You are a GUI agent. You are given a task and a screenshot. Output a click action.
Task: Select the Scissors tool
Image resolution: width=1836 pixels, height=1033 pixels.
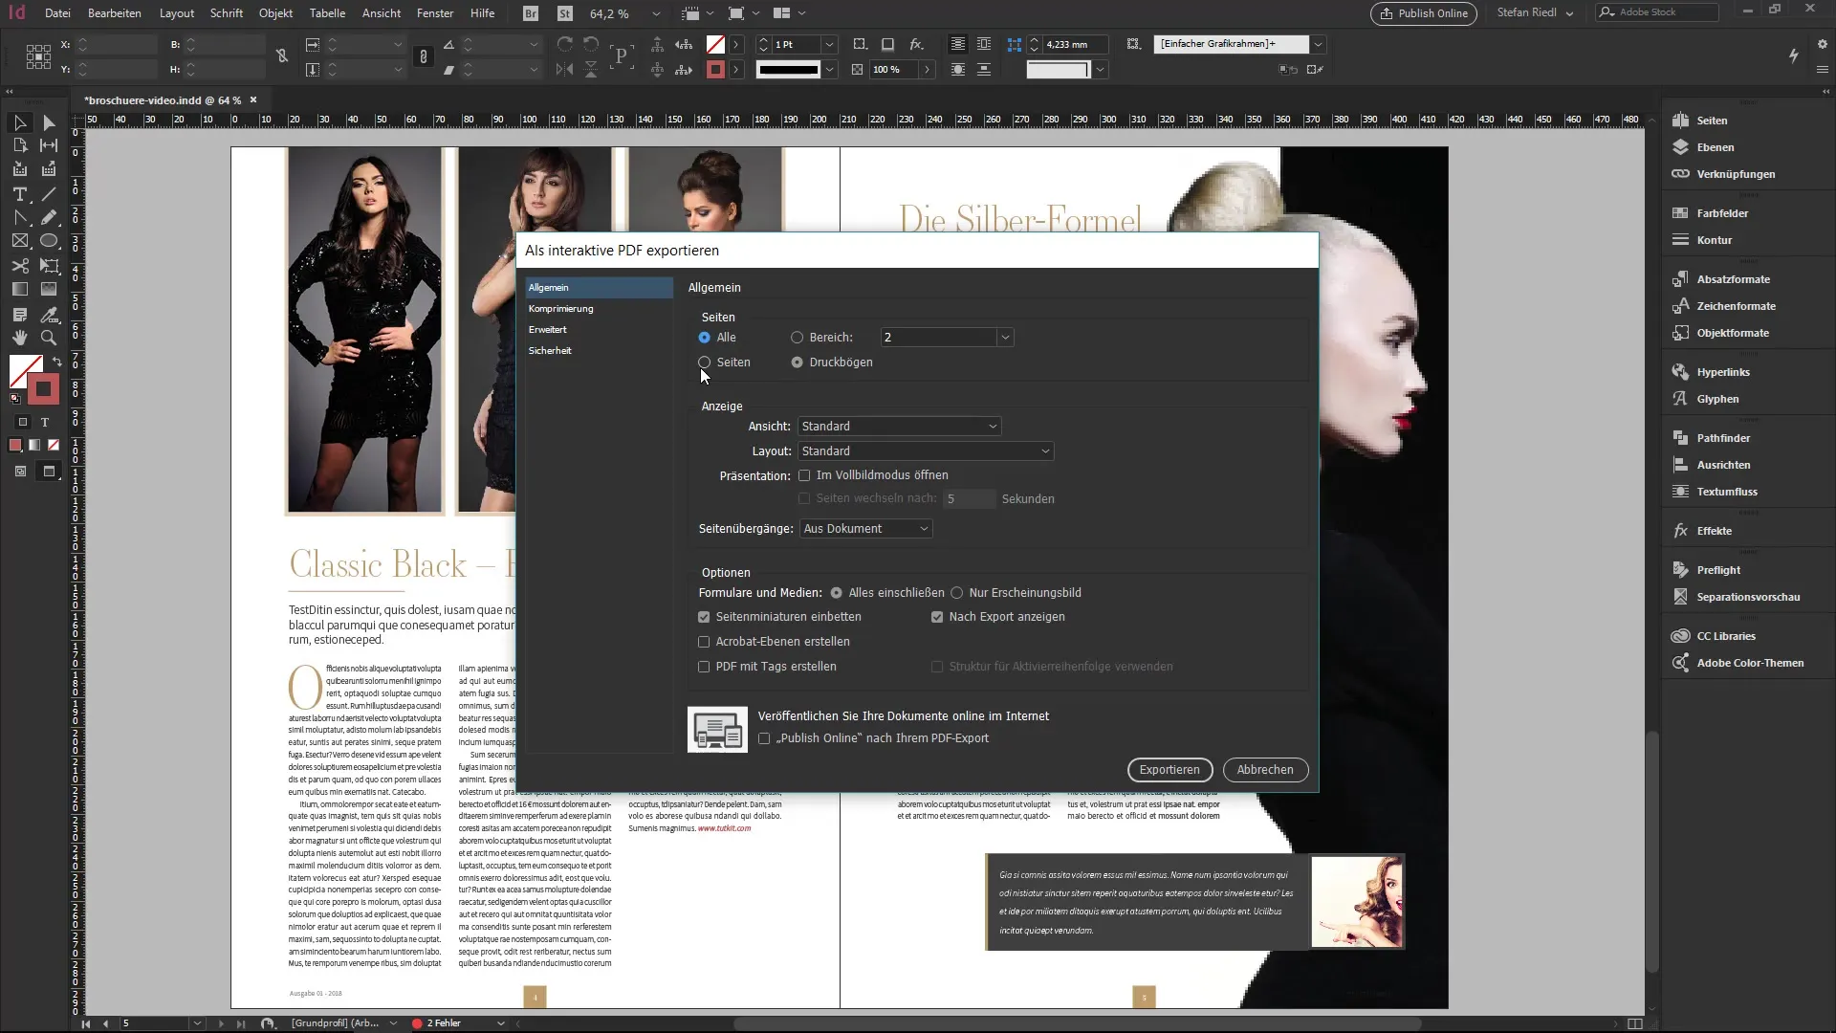pos(19,266)
